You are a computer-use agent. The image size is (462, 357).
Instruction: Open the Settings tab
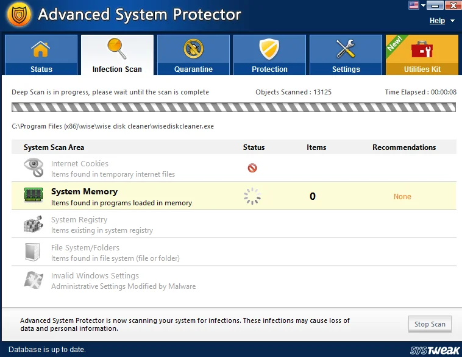[x=346, y=55]
